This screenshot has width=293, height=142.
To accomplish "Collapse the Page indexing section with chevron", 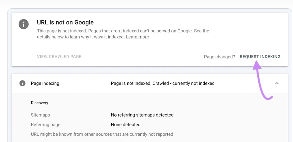I will (277, 83).
